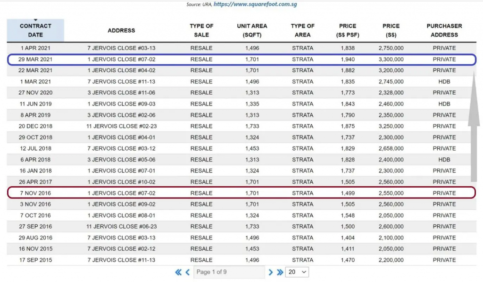Click the price value 2,460,000
483x282 pixels.
click(x=391, y=104)
